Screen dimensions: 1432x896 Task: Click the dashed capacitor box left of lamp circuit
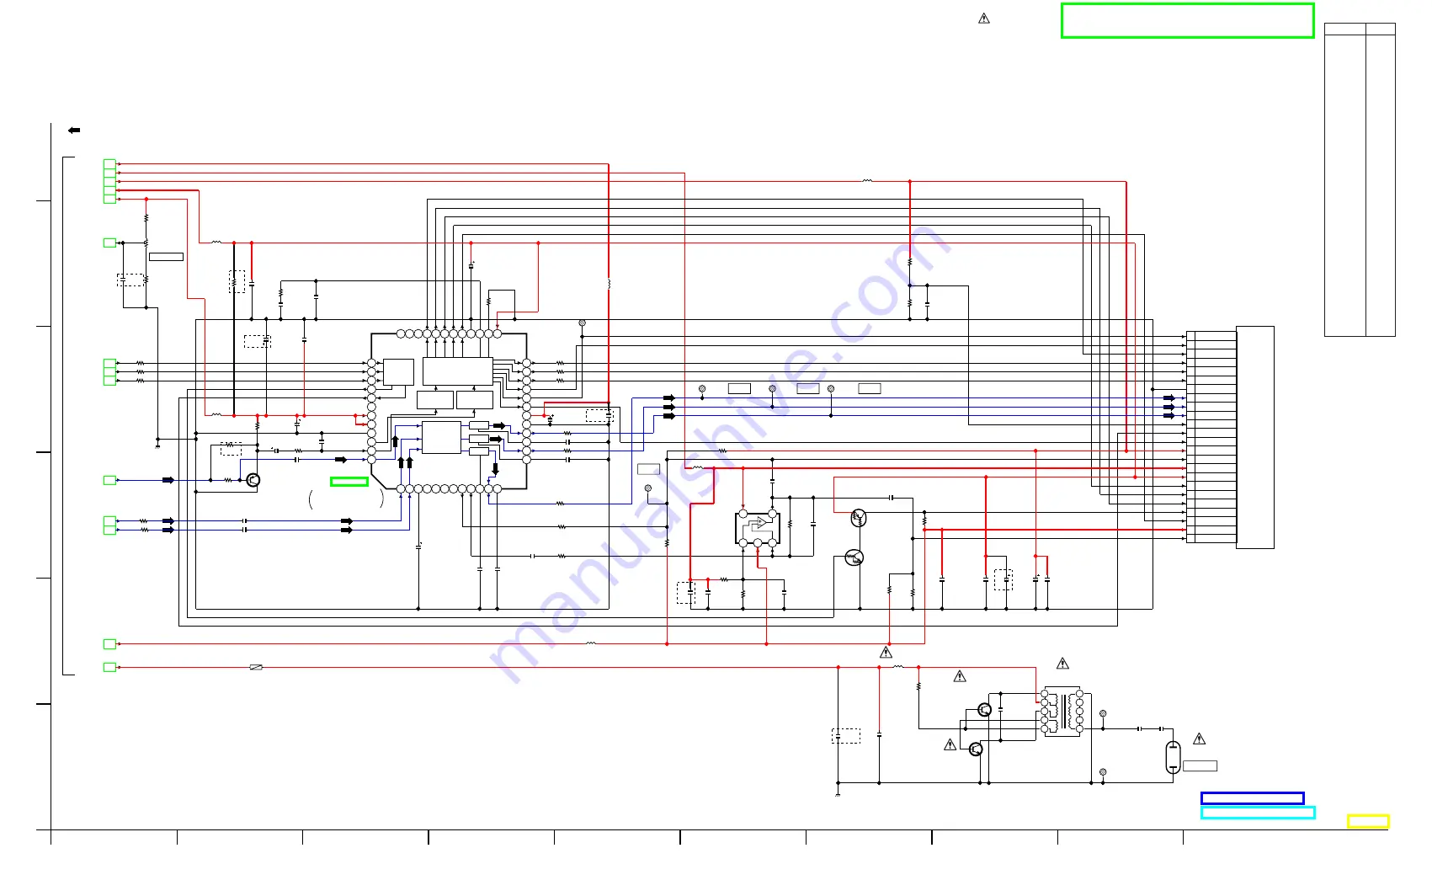click(846, 736)
